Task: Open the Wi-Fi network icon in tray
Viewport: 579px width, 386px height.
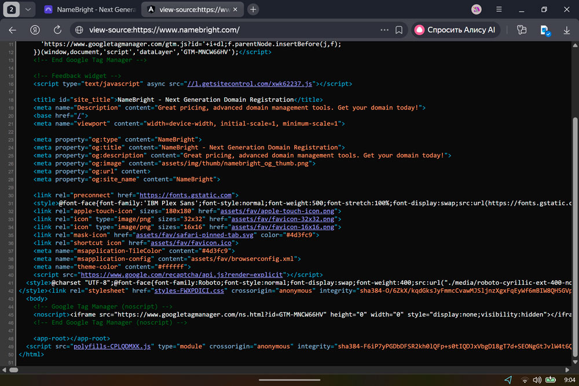Action: pos(525,380)
